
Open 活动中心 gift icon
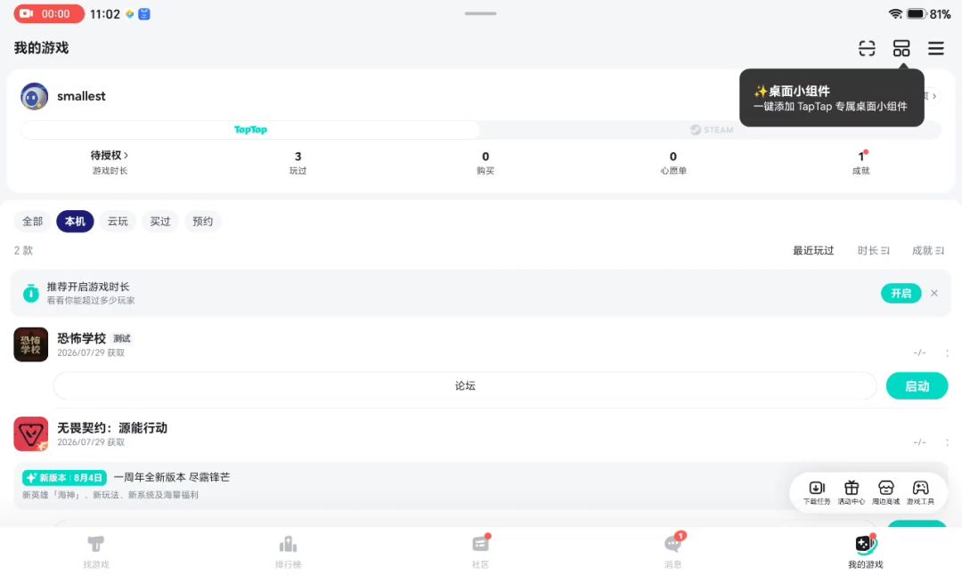click(851, 492)
